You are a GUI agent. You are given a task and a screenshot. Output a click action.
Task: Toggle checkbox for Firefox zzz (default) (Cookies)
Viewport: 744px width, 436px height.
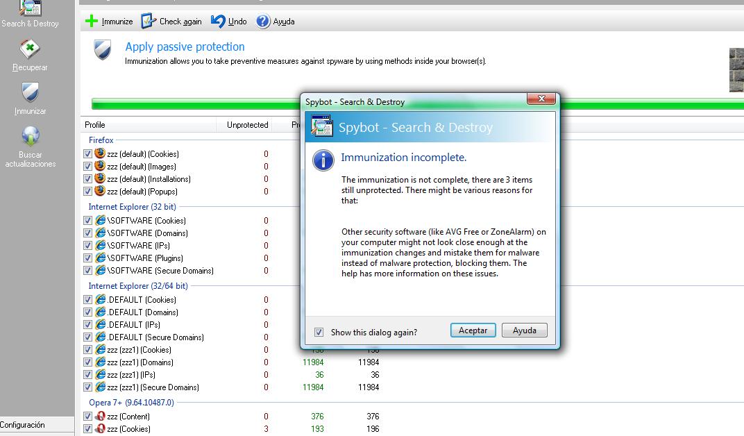click(87, 153)
